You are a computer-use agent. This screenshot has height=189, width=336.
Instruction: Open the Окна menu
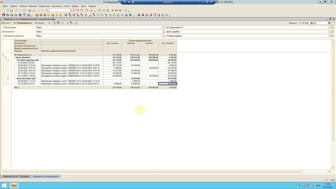(83, 6)
